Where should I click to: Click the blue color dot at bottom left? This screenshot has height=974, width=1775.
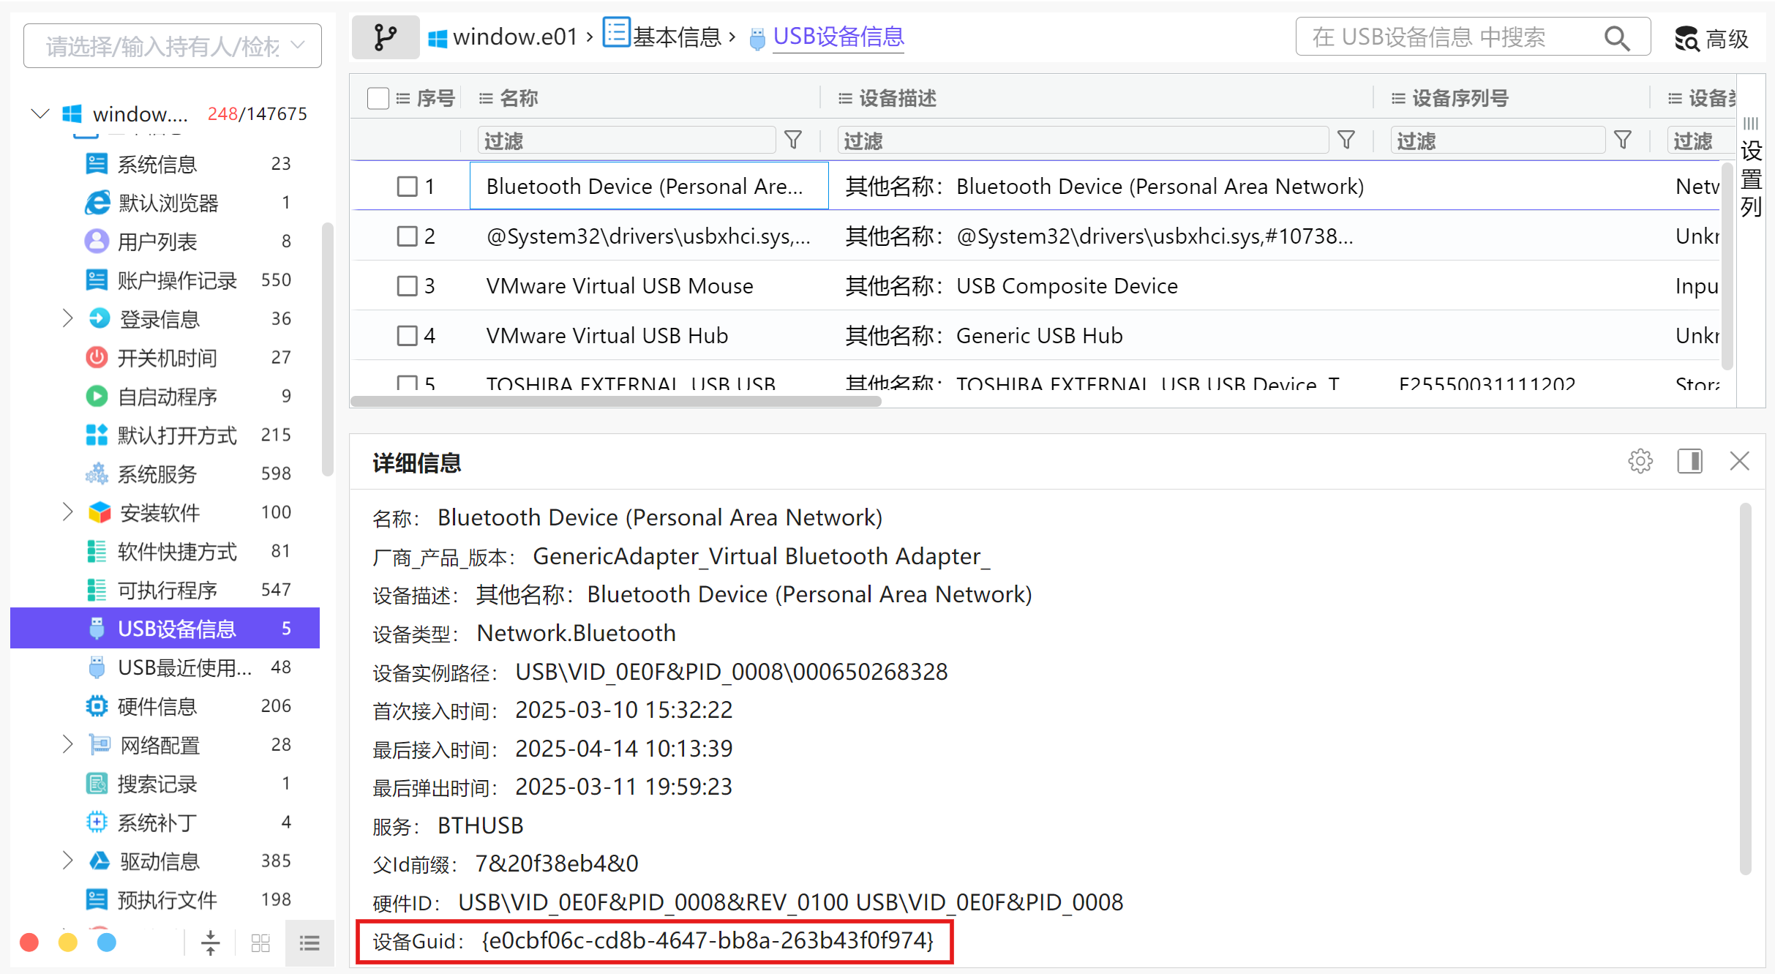click(x=107, y=943)
